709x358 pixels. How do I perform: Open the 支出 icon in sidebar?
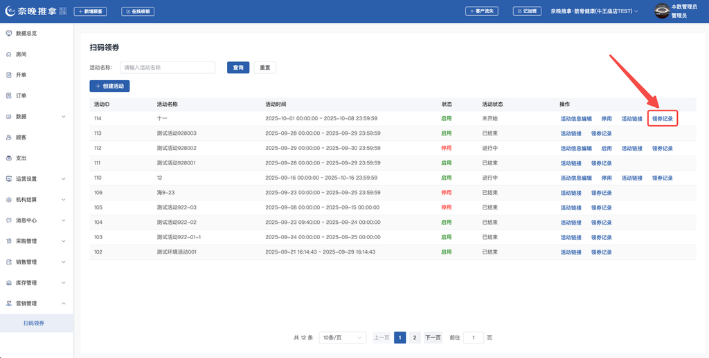click(x=9, y=158)
